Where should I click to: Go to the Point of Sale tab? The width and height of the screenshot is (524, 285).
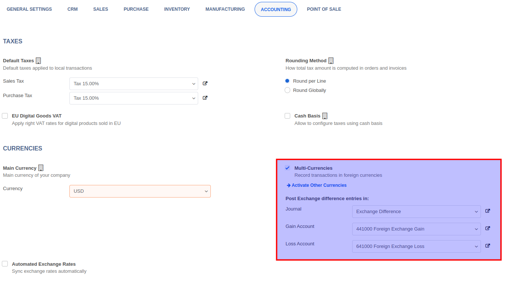[324, 9]
